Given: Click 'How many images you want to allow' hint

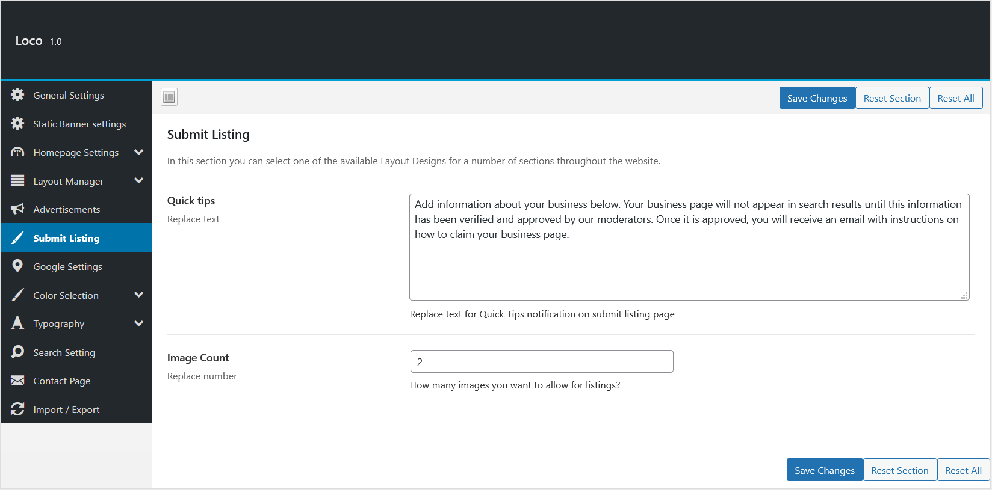Looking at the screenshot, I should point(515,385).
